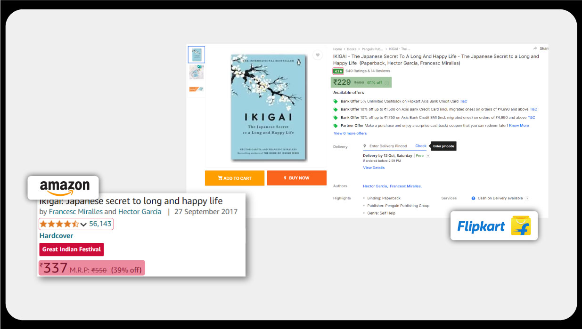This screenshot has height=329, width=582.
Task: Click help icon next to Free delivery
Action: coord(428,156)
